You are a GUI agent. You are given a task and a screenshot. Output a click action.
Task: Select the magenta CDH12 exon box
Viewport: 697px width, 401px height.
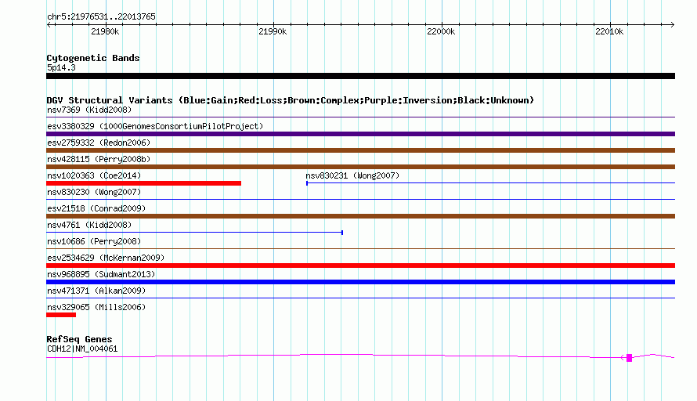coord(629,358)
